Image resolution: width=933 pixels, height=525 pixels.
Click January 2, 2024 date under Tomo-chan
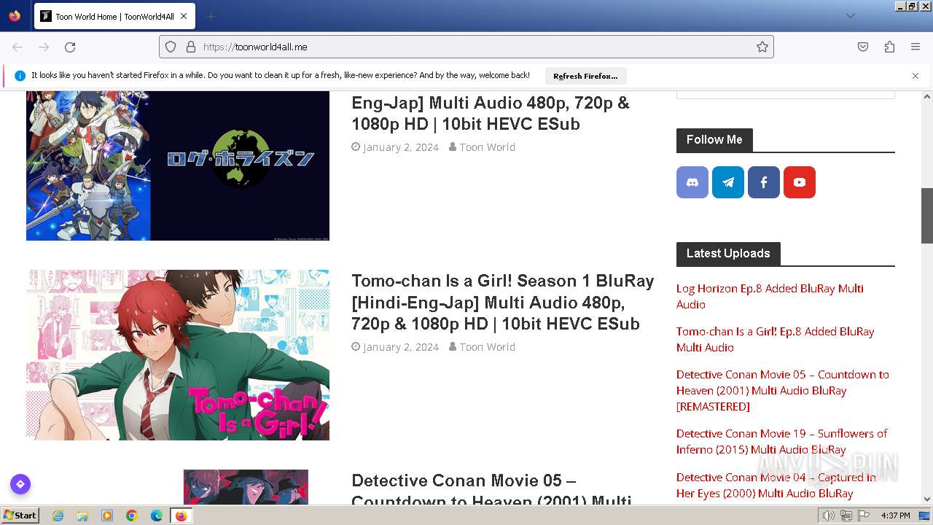[x=401, y=347]
